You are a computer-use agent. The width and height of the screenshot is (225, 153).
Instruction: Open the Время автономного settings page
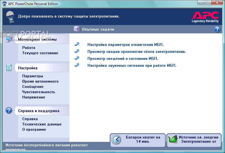coord(40,82)
